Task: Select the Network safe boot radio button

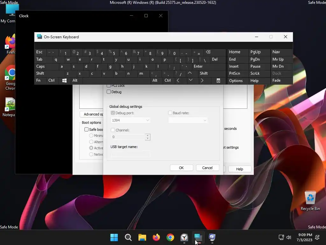Action: pos(91,154)
